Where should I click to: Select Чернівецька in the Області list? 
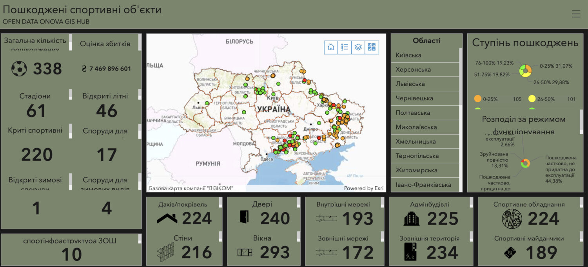coord(425,98)
